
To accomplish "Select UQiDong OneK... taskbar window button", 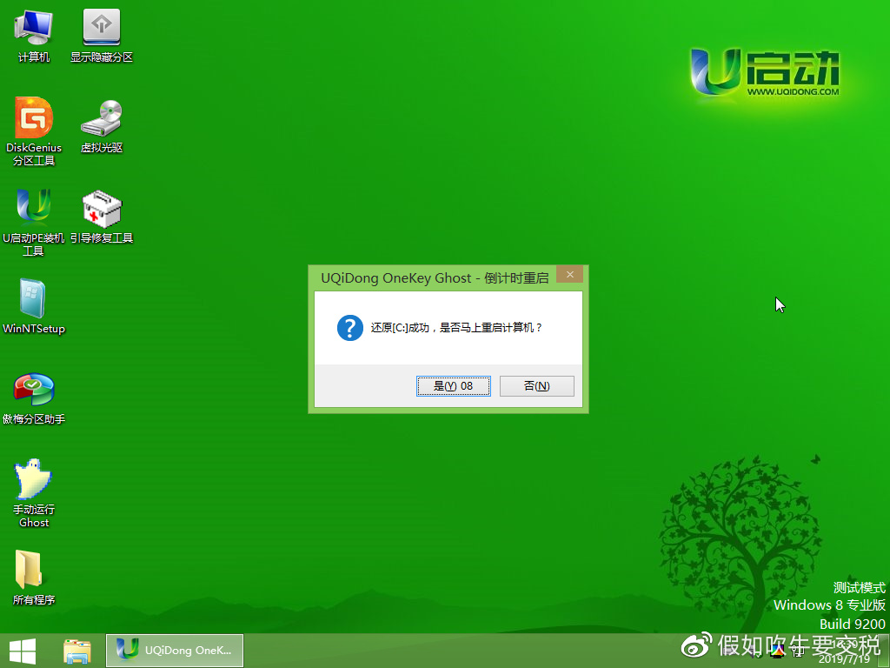I will pyautogui.click(x=175, y=651).
